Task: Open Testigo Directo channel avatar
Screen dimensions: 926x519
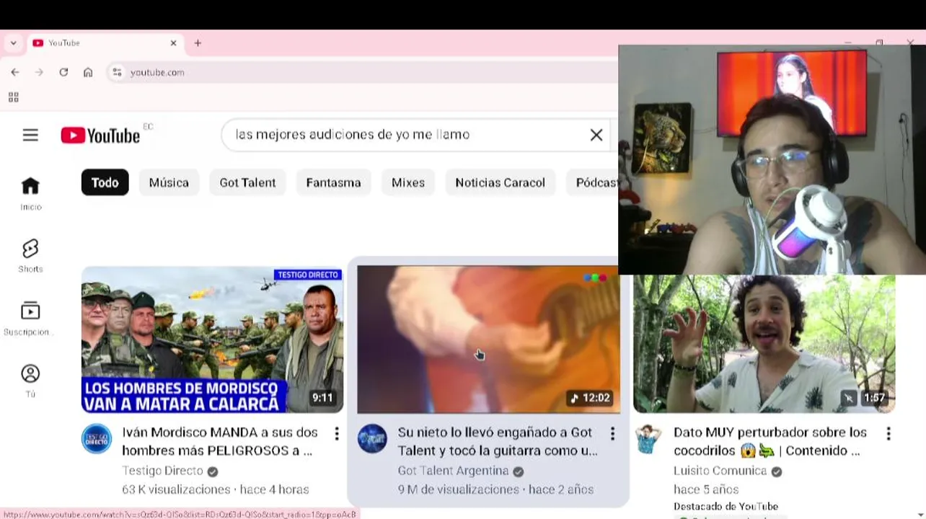Action: [x=97, y=438]
